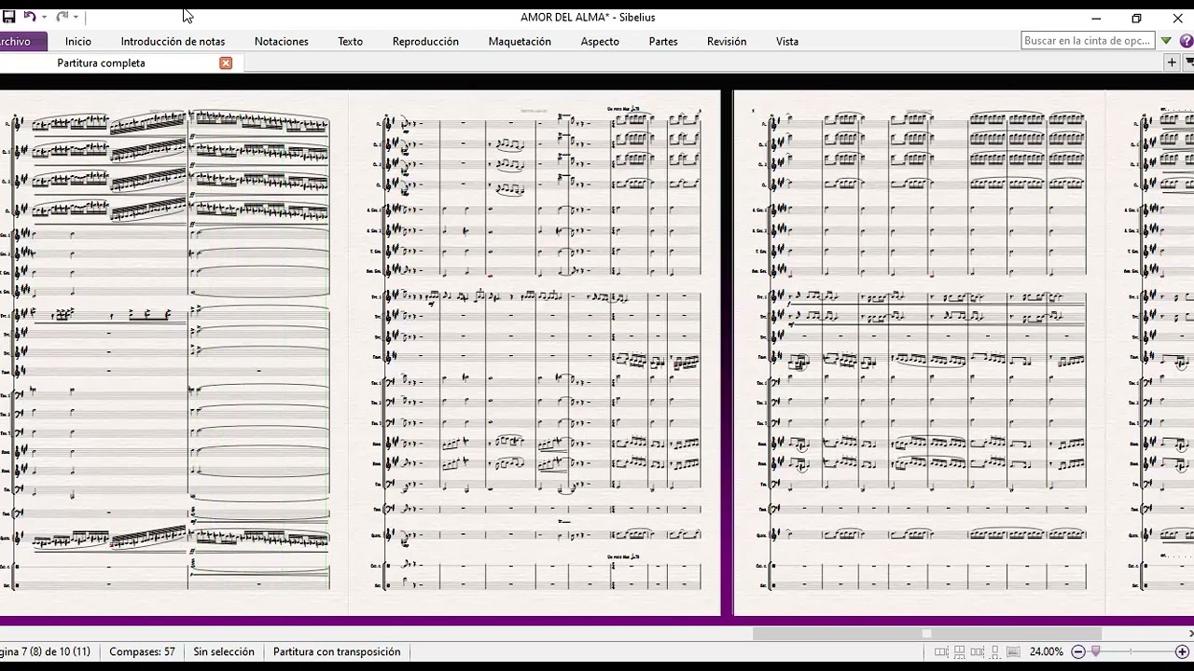Viewport: 1194px width, 671px height.
Task: Click the Sin selección status entry
Action: [224, 651]
